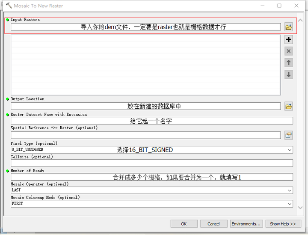Viewport: 308px width, 235px height.
Task: Click the Number of Bands field
Action: (x=151, y=177)
